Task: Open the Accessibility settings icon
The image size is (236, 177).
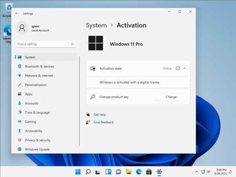Action: pos(20,131)
